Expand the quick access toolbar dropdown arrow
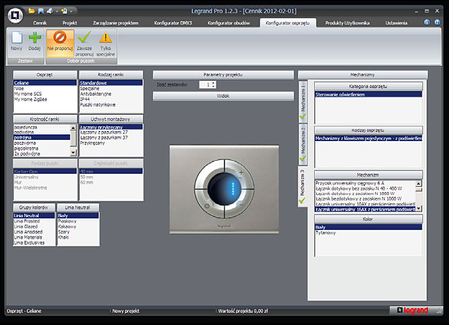The image size is (449, 325). [x=71, y=11]
